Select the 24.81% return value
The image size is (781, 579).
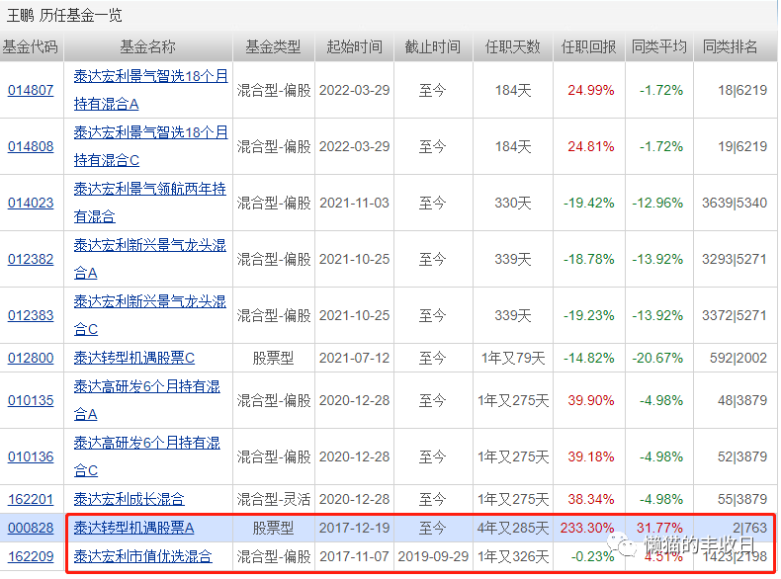591,146
